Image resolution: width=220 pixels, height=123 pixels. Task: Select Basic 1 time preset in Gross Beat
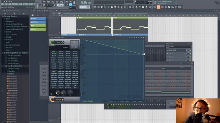pyautogui.click(x=61, y=52)
